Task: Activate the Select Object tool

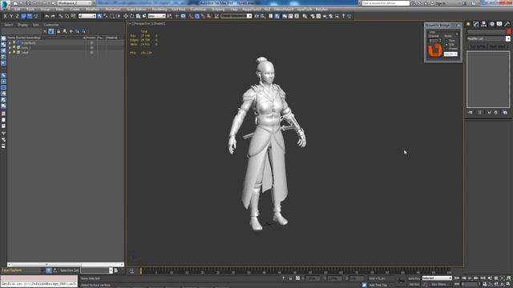Action: [99, 16]
